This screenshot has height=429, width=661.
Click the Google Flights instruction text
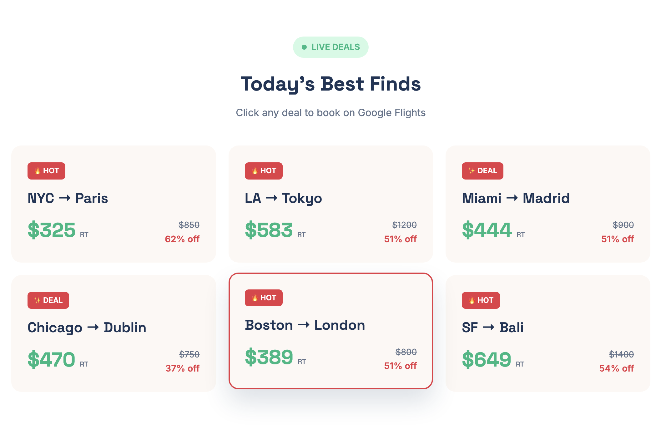point(330,112)
